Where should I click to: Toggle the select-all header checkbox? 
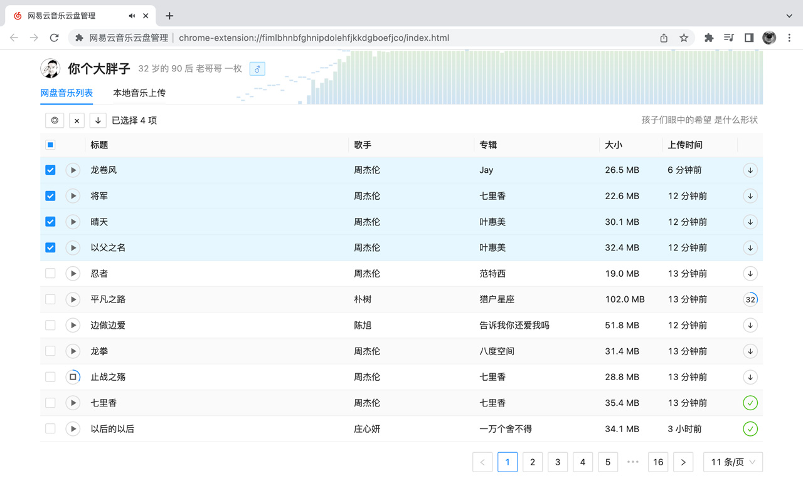point(50,145)
